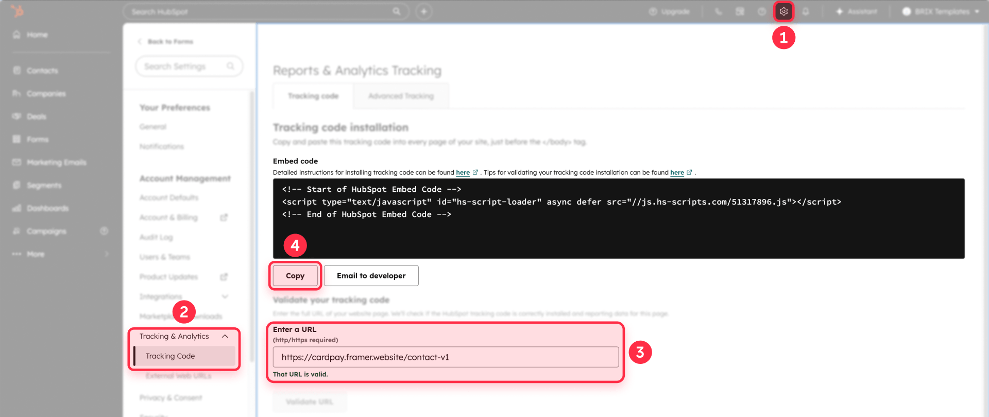Open the Assistant sparkle button

click(x=856, y=11)
